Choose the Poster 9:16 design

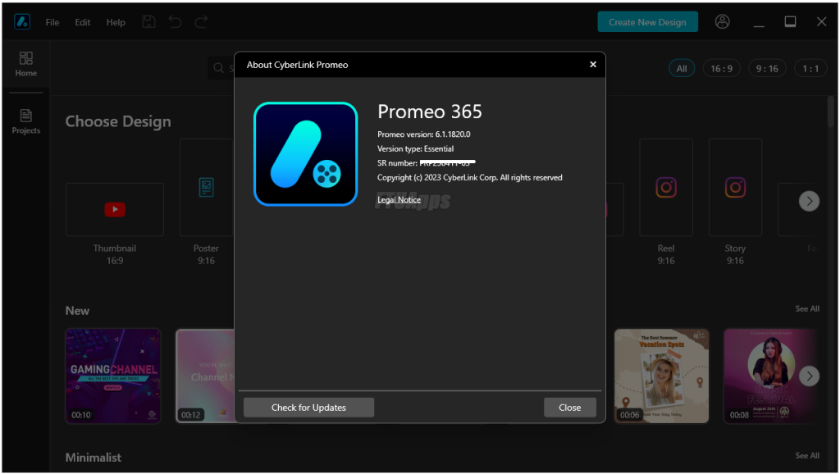pyautogui.click(x=206, y=188)
